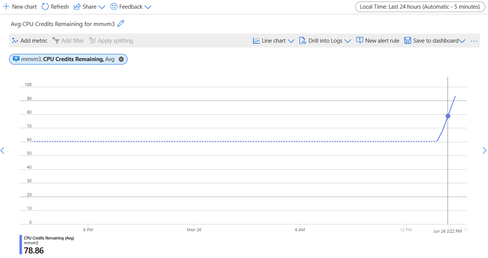Viewport: 488px width, 258px height.
Task: Expand the Feedback dropdown
Action: click(148, 6)
